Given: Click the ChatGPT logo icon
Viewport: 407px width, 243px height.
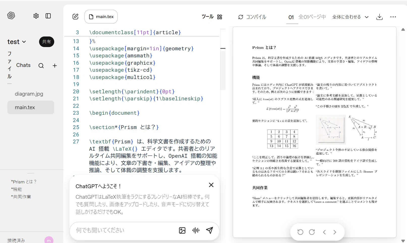Looking at the screenshot, I should click(11, 16).
